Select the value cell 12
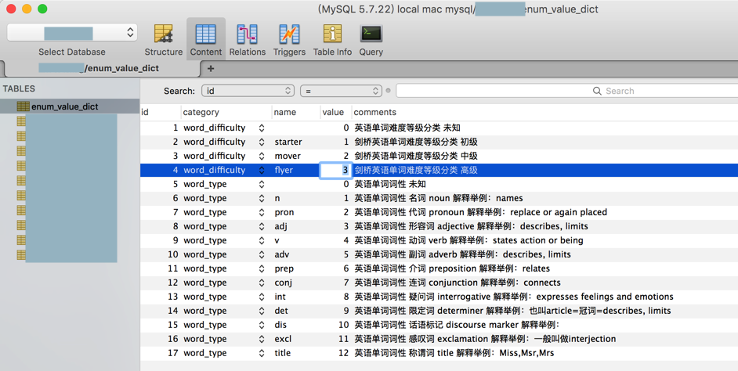The height and width of the screenshot is (371, 738). (x=344, y=353)
